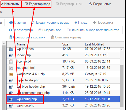Screen dimensions: 126x110
Task: Navigate Назад with the back arrow
Action: [x=81, y=23]
